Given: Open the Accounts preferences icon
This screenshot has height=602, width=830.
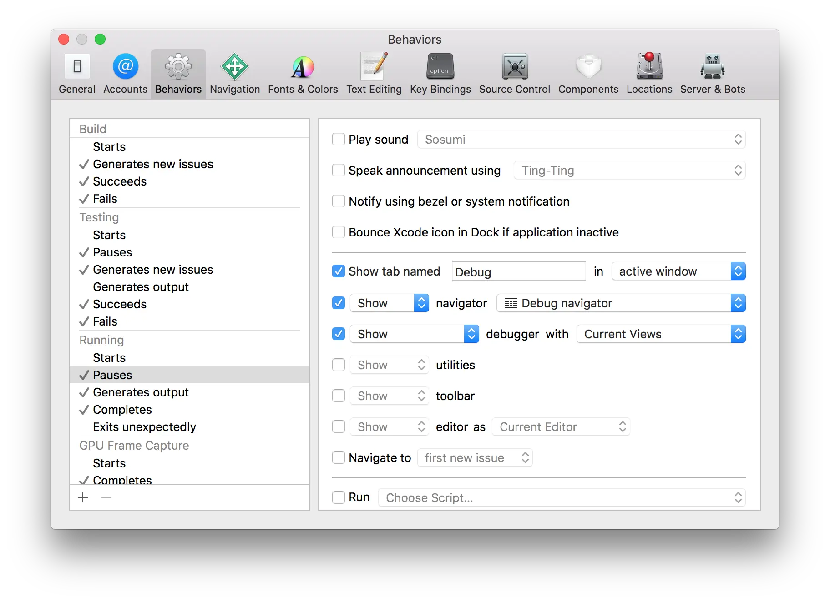Looking at the screenshot, I should click(x=126, y=66).
